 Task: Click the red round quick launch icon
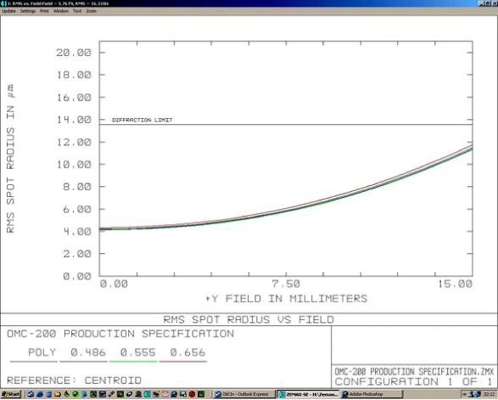[x=192, y=394]
